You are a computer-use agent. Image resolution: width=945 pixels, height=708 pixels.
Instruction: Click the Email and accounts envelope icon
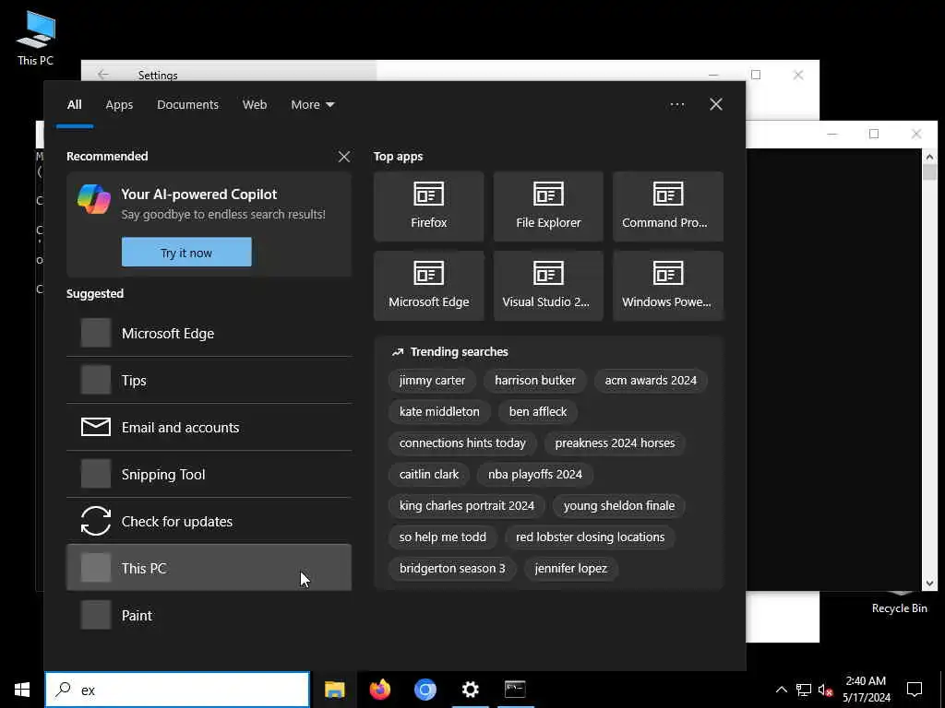point(96,427)
